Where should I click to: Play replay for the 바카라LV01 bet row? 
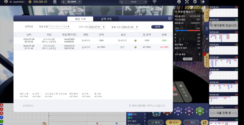tap(135, 47)
